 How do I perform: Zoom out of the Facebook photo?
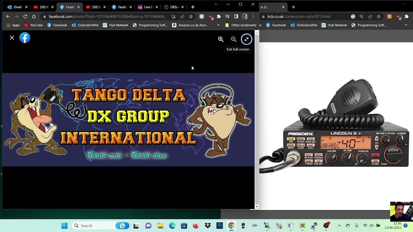click(234, 39)
